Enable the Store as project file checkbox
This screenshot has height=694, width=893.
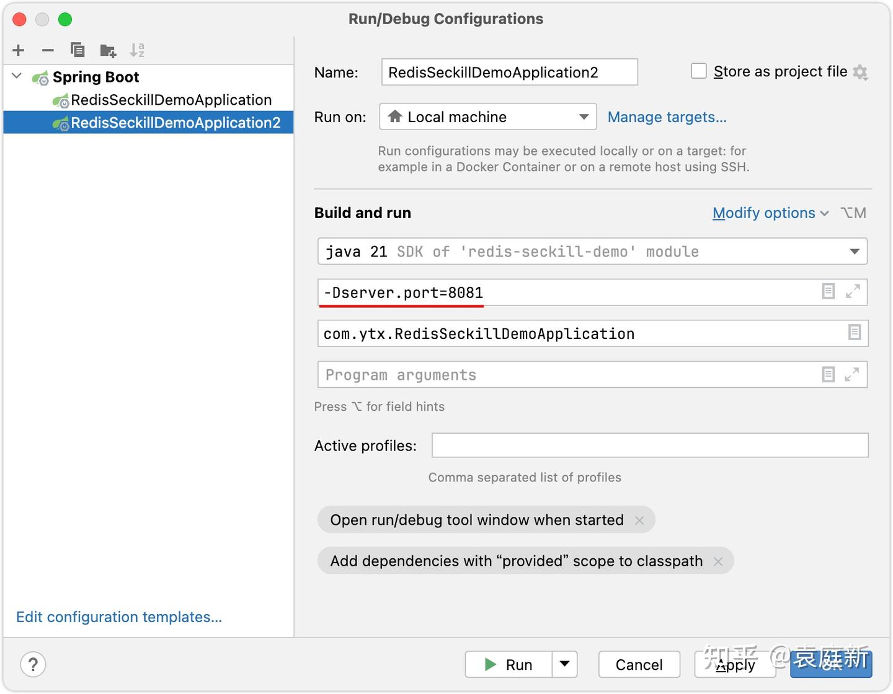[x=698, y=71]
